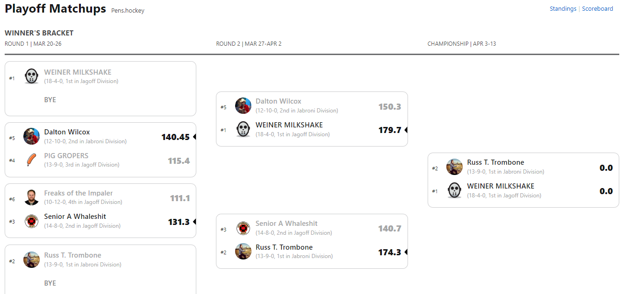Click Senior A Whaleshit logo in Round 2
This screenshot has width=623, height=294.
point(243,228)
